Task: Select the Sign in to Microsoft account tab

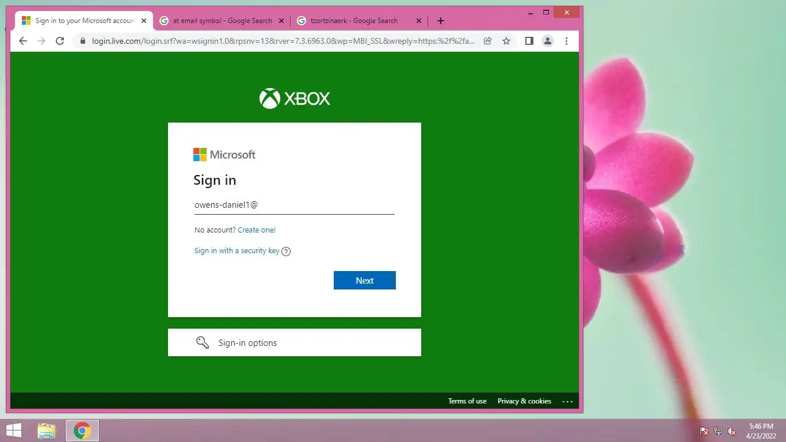Action: [83, 21]
